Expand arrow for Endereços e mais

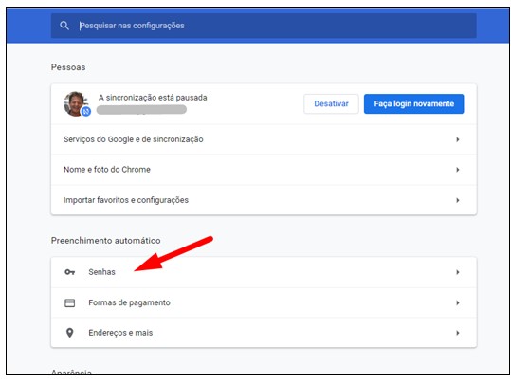click(x=458, y=333)
